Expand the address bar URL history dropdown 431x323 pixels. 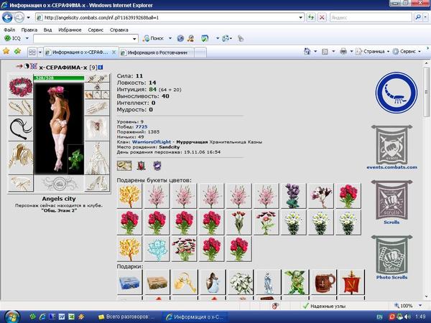point(300,17)
